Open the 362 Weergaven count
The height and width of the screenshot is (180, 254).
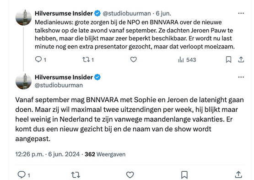click(105, 154)
